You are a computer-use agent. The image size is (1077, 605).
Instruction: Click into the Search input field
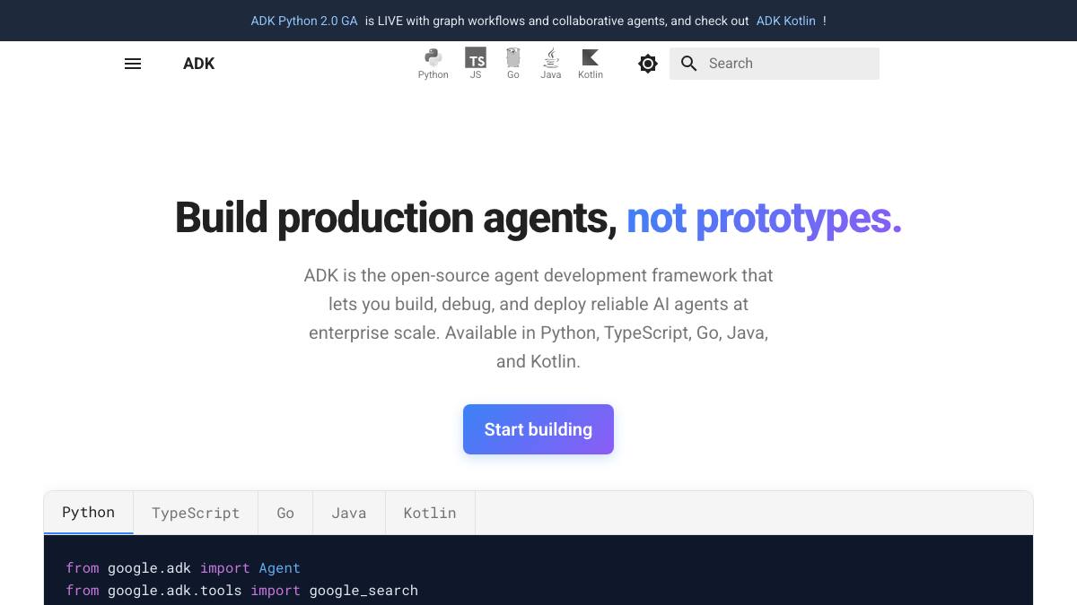tap(775, 64)
